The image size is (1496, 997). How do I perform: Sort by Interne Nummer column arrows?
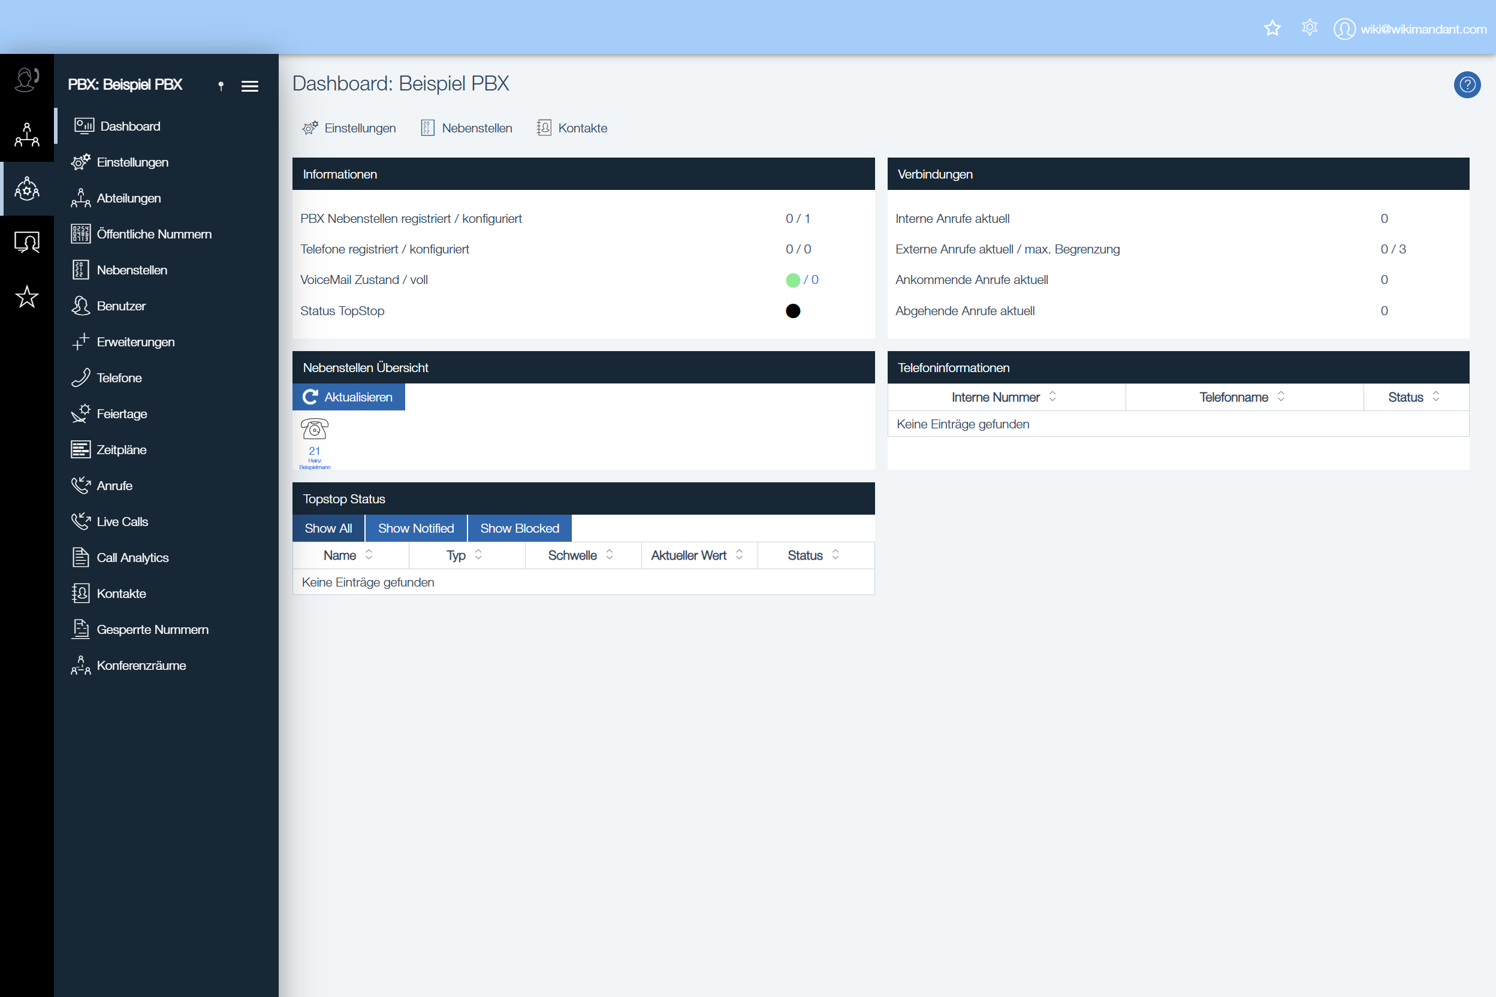point(1052,397)
